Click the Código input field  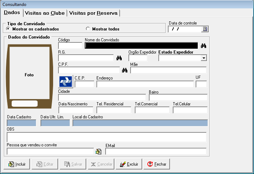tap(70, 46)
